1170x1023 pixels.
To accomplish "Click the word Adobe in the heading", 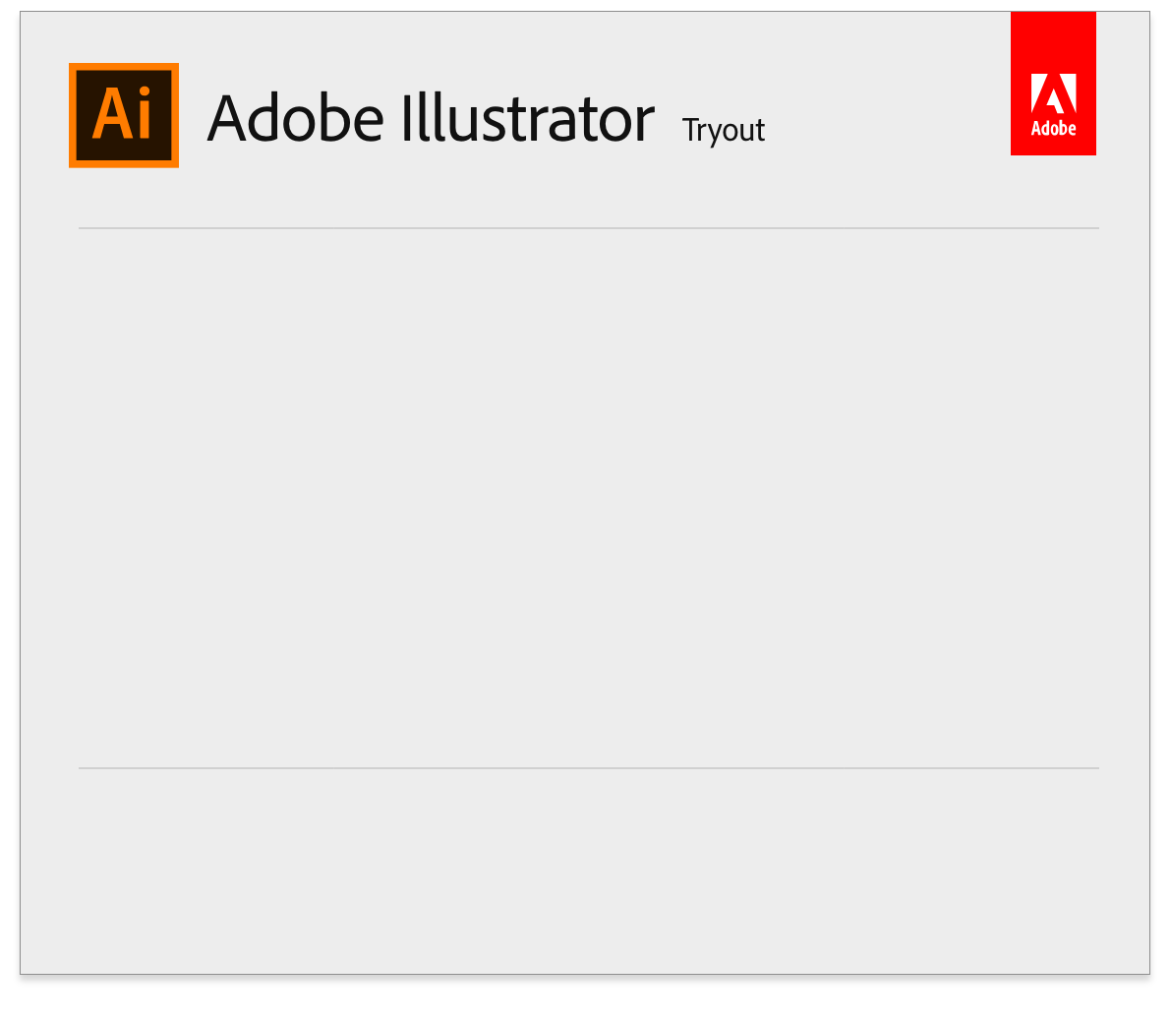I will (296, 118).
